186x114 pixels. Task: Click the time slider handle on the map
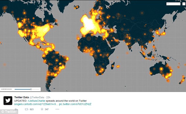click(31, 89)
